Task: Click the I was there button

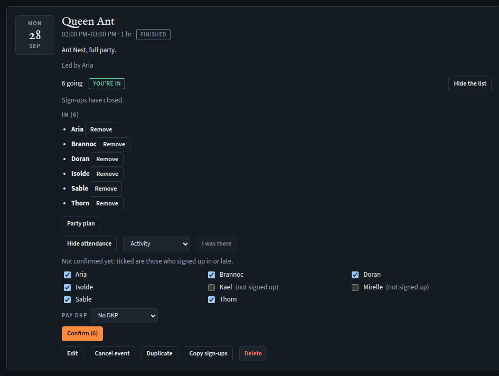Action: (x=216, y=244)
